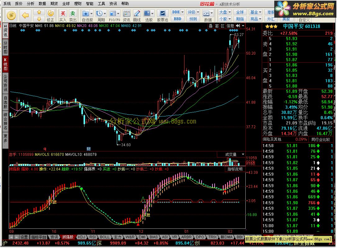Click the 区 range icon above chart
The width and height of the screenshot is (337, 248).
coord(223,26)
